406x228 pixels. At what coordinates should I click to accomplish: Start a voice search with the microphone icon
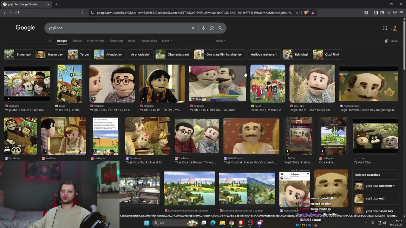pos(203,28)
